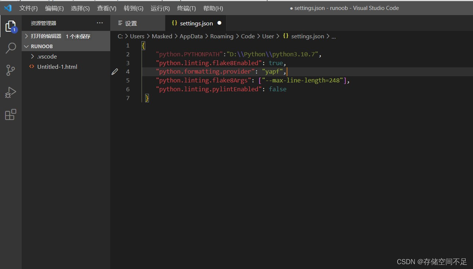Image resolution: width=473 pixels, height=269 pixels.
Task: Switch to the 设置 tab
Action: [138, 23]
